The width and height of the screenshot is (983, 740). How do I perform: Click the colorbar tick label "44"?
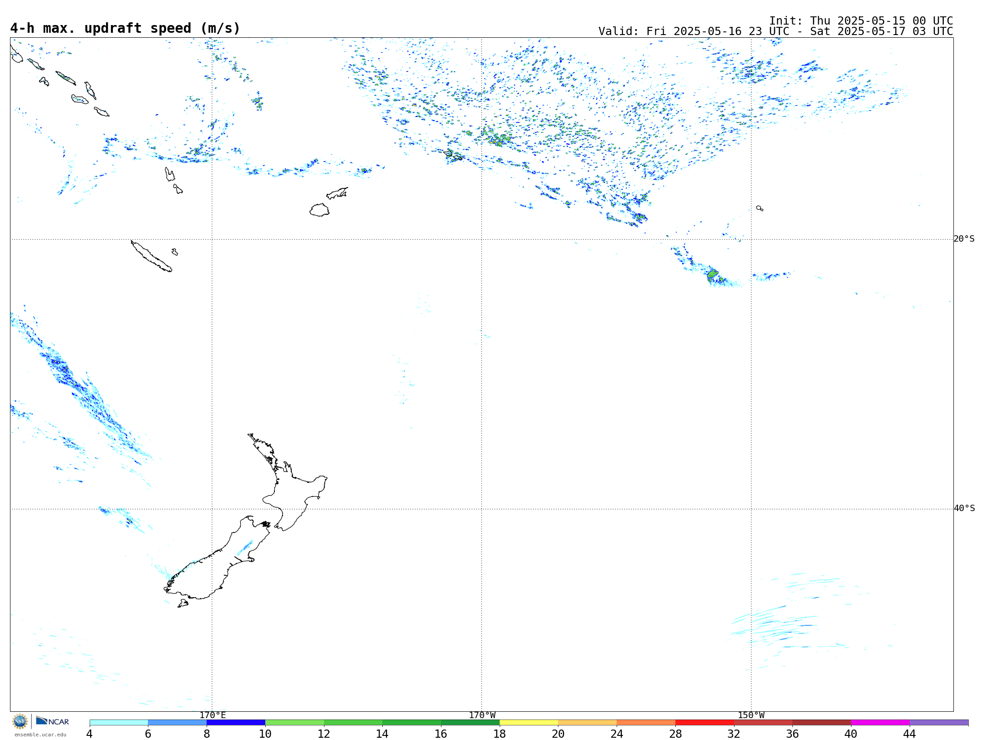910,734
